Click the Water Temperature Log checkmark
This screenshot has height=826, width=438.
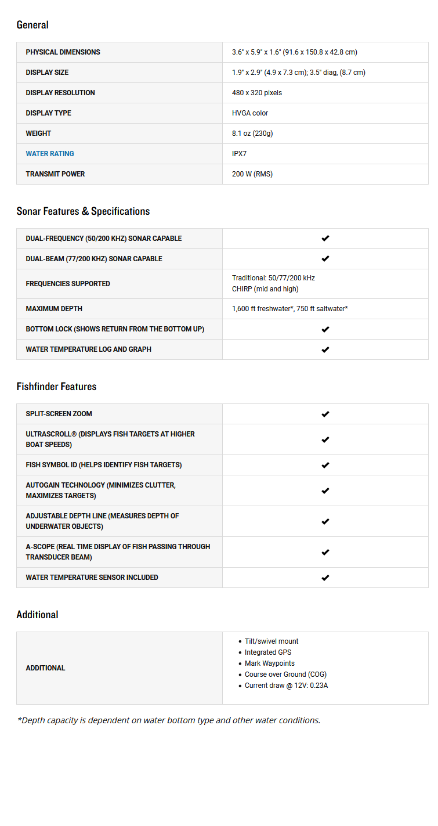pyautogui.click(x=325, y=349)
